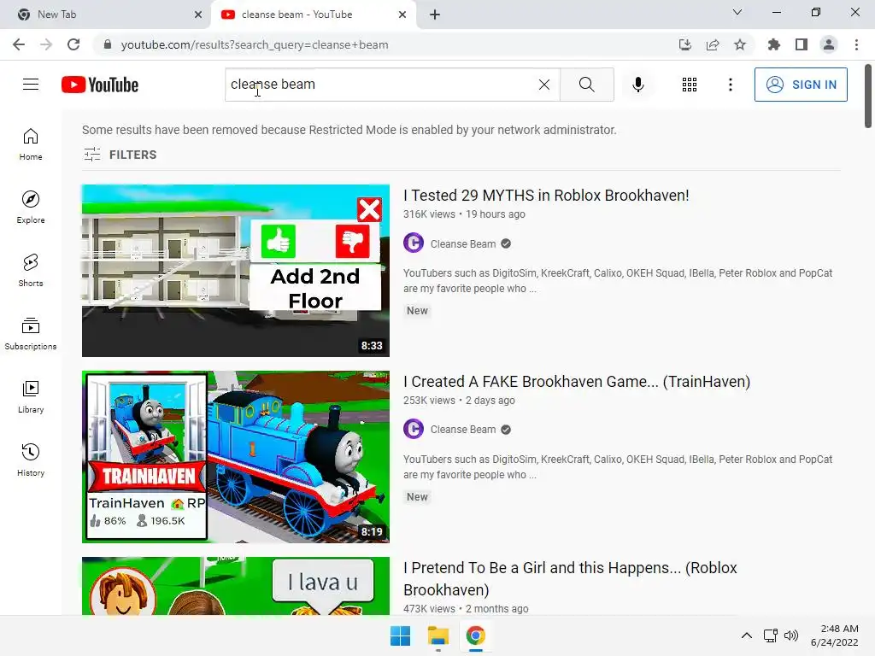This screenshot has height=656, width=875.
Task: Click the New badge under the myths video
Action: tap(417, 311)
